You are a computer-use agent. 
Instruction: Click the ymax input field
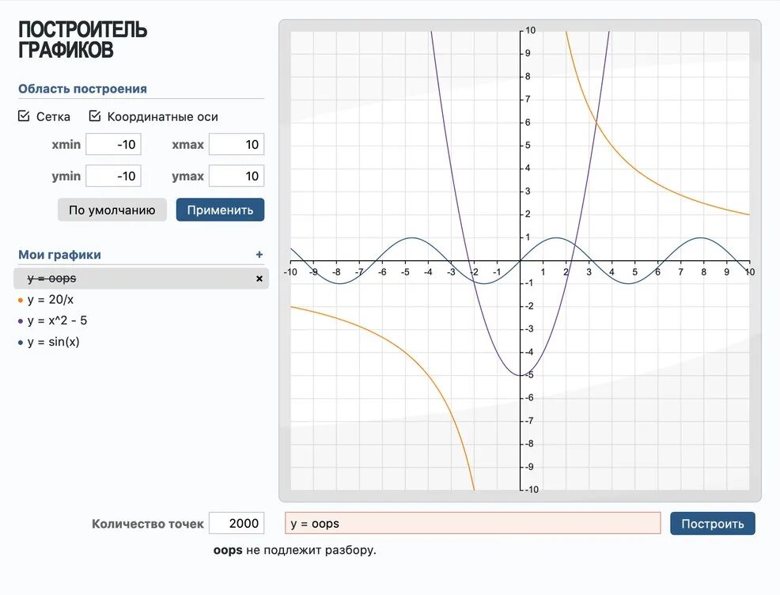(x=237, y=176)
